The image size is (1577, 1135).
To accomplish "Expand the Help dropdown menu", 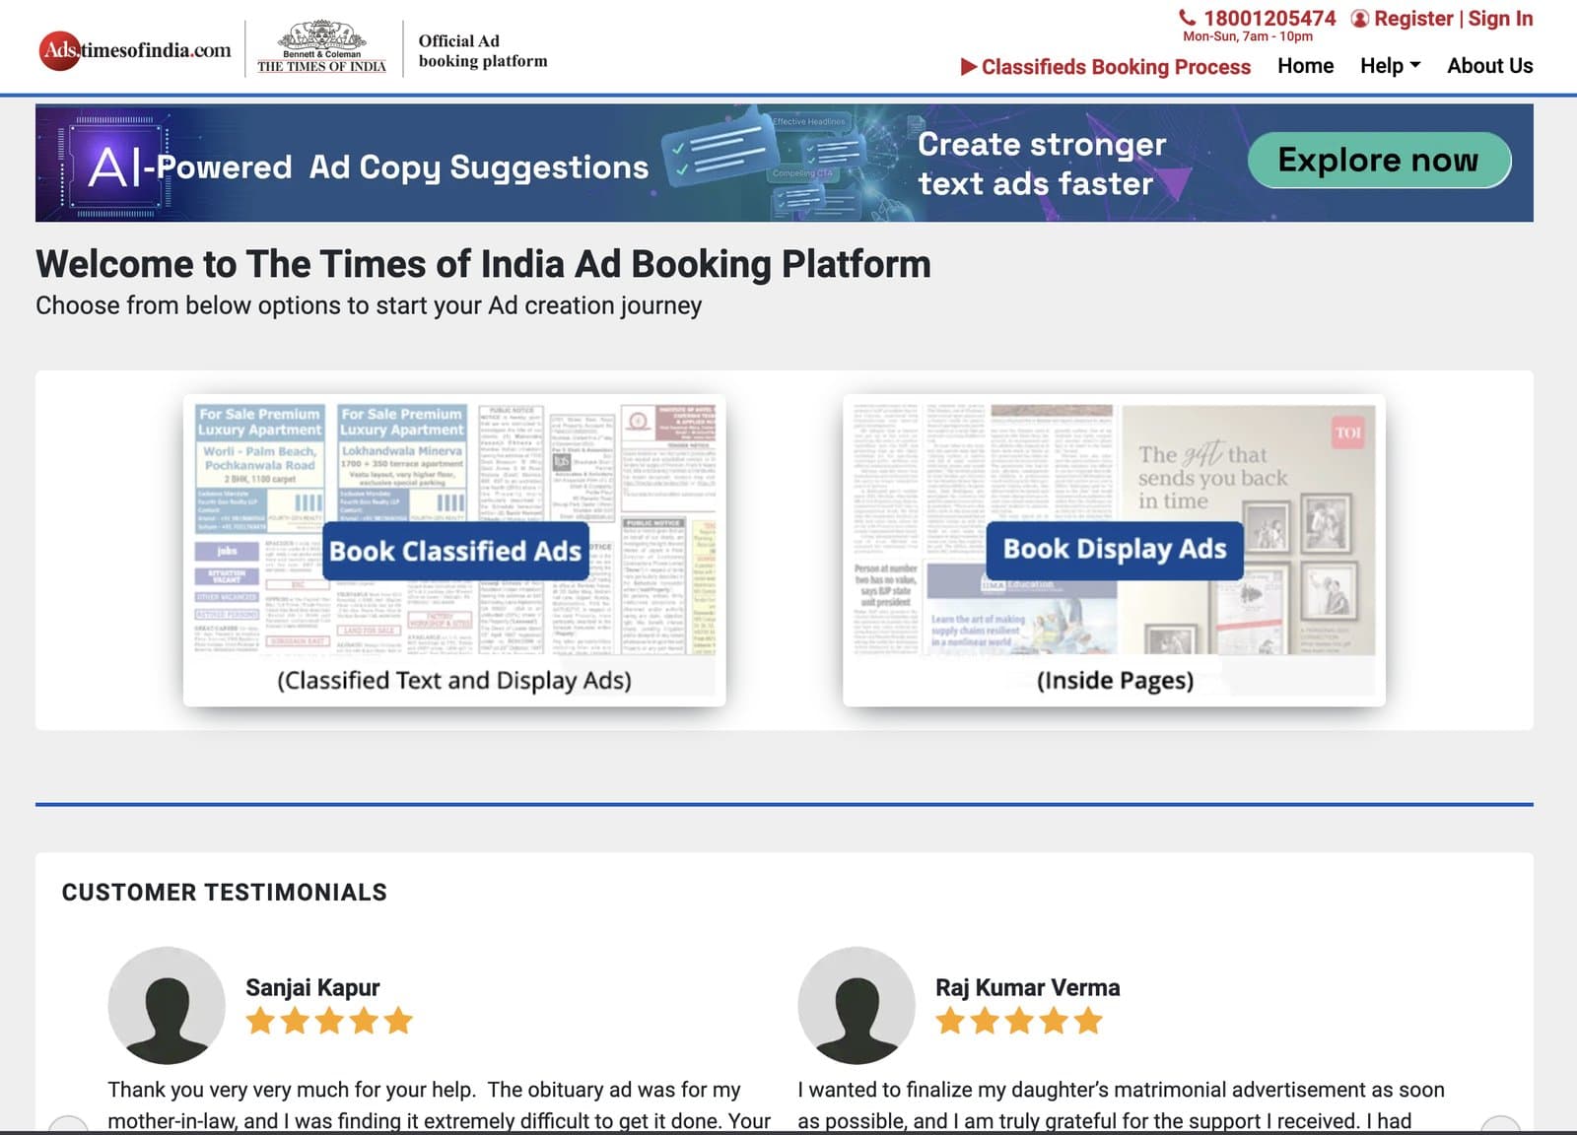I will 1390,66.
